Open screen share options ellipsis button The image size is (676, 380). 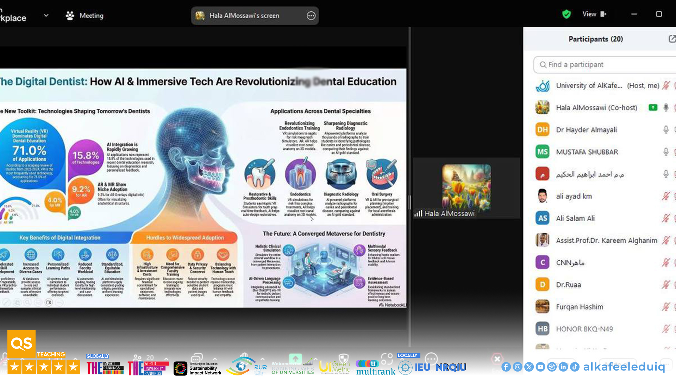pyautogui.click(x=311, y=15)
